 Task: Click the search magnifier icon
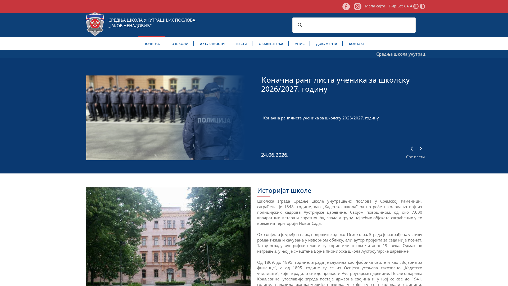(x=300, y=25)
